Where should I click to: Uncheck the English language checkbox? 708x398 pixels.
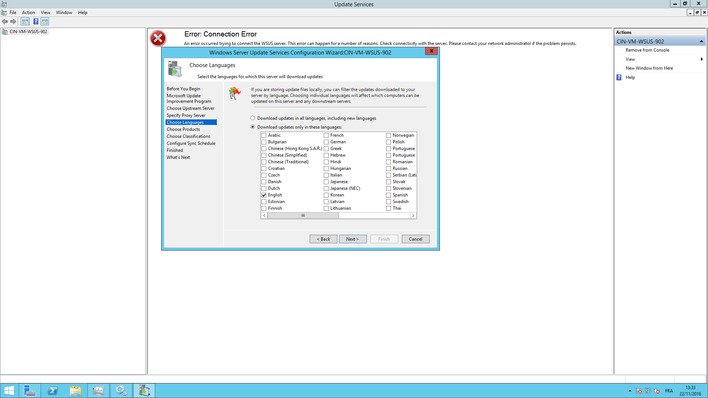coord(264,195)
